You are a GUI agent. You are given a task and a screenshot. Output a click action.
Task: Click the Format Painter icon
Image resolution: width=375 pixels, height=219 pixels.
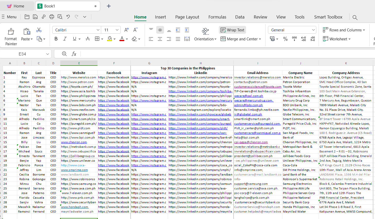pyautogui.click(x=11, y=32)
